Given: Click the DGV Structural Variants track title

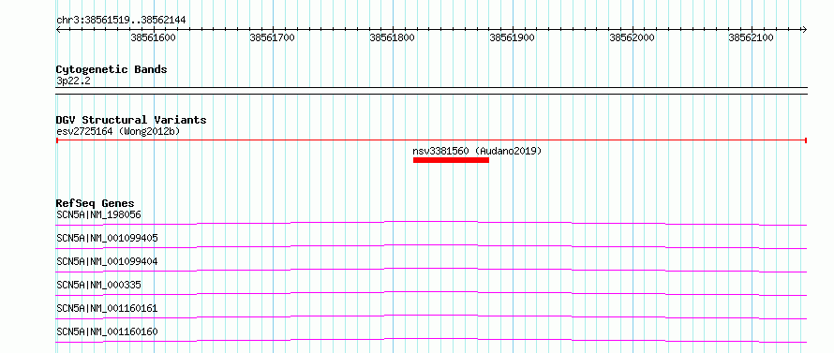Looking at the screenshot, I should click(131, 120).
